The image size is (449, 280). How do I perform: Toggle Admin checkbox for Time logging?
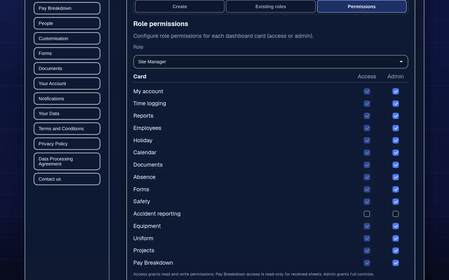click(396, 104)
